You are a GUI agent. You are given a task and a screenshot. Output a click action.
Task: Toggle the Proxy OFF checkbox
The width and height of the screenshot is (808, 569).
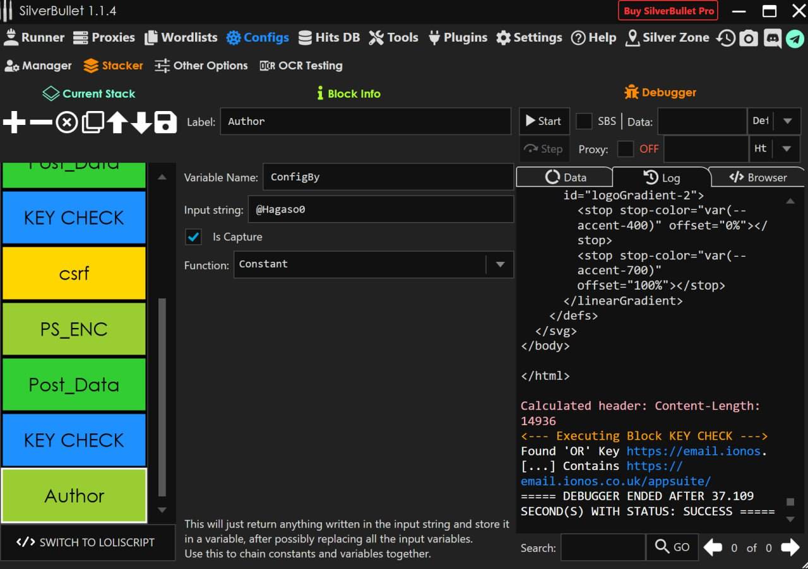(626, 149)
